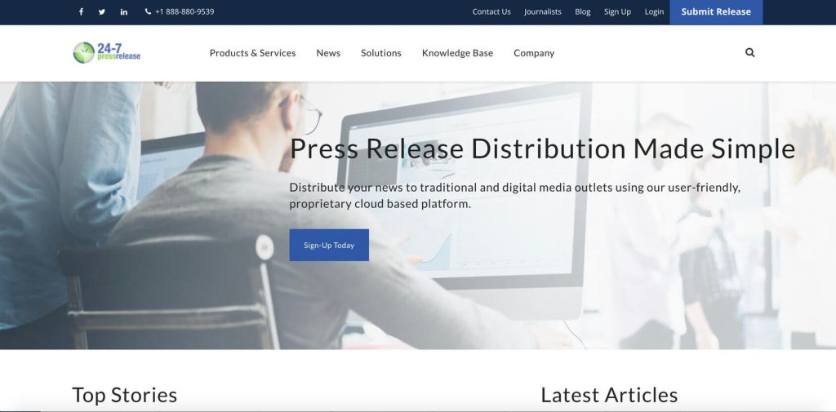Viewport: 836px width, 412px height.
Task: Open the Twitter social icon
Action: [x=102, y=11]
